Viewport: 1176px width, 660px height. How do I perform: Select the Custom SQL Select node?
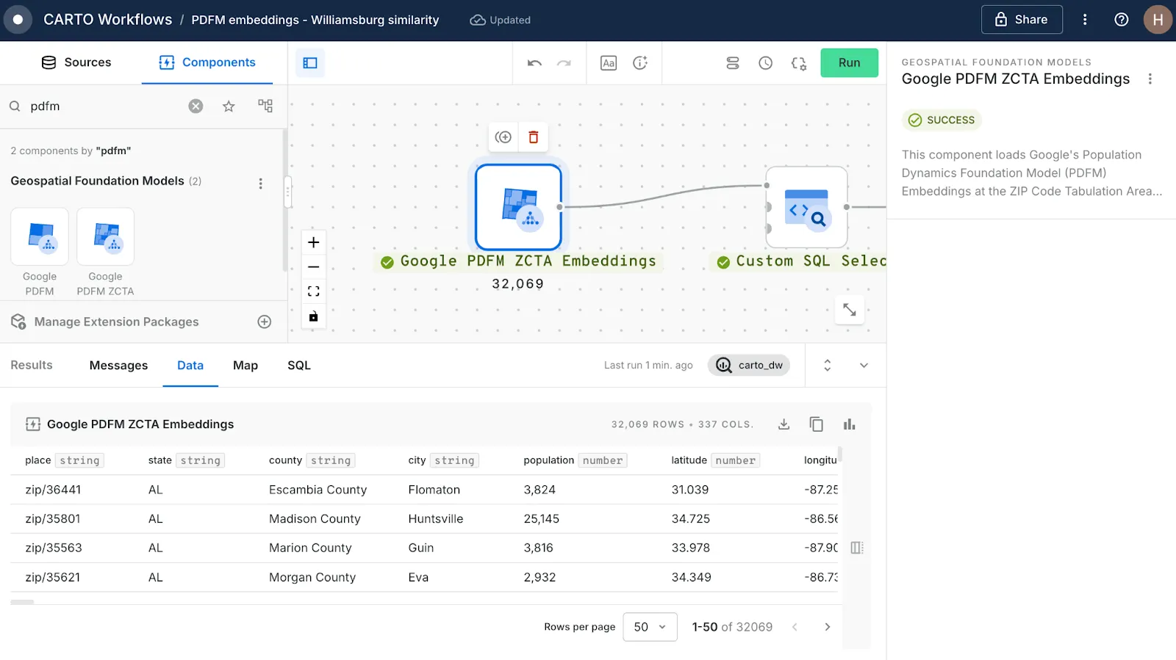pyautogui.click(x=806, y=207)
